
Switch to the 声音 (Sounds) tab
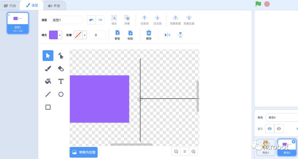coord(54,5)
